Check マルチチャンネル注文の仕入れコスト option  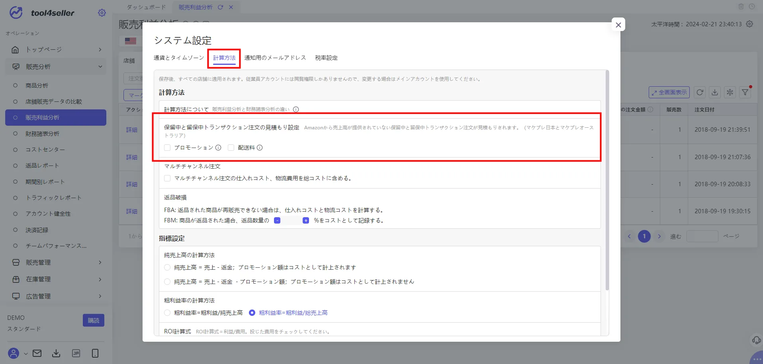[x=167, y=178]
